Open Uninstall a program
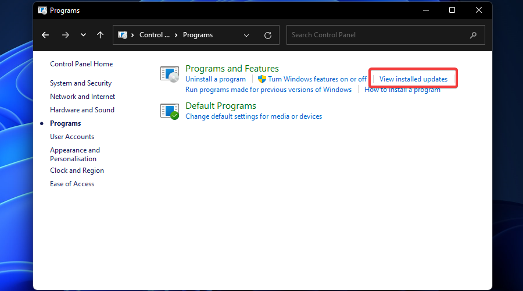 click(x=216, y=79)
